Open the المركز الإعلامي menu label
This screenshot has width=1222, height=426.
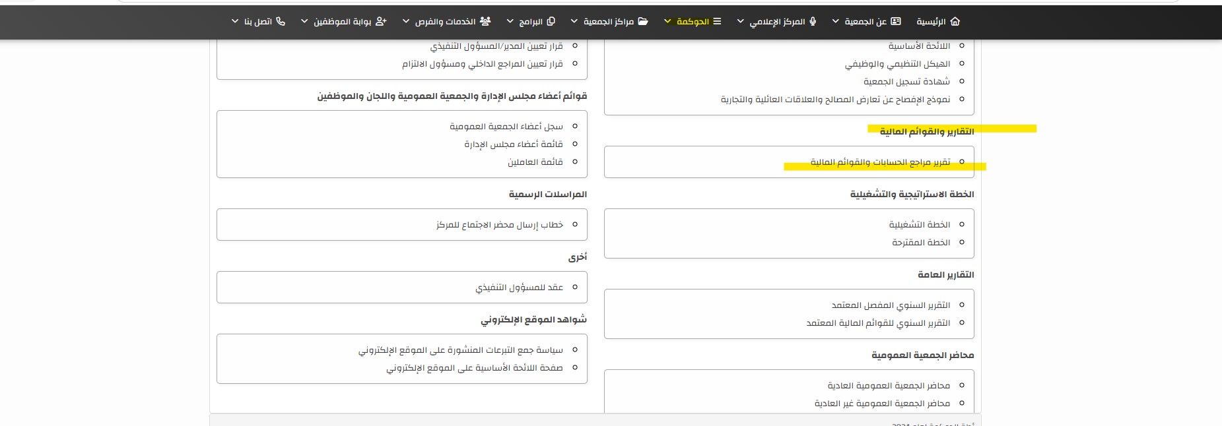click(x=777, y=22)
